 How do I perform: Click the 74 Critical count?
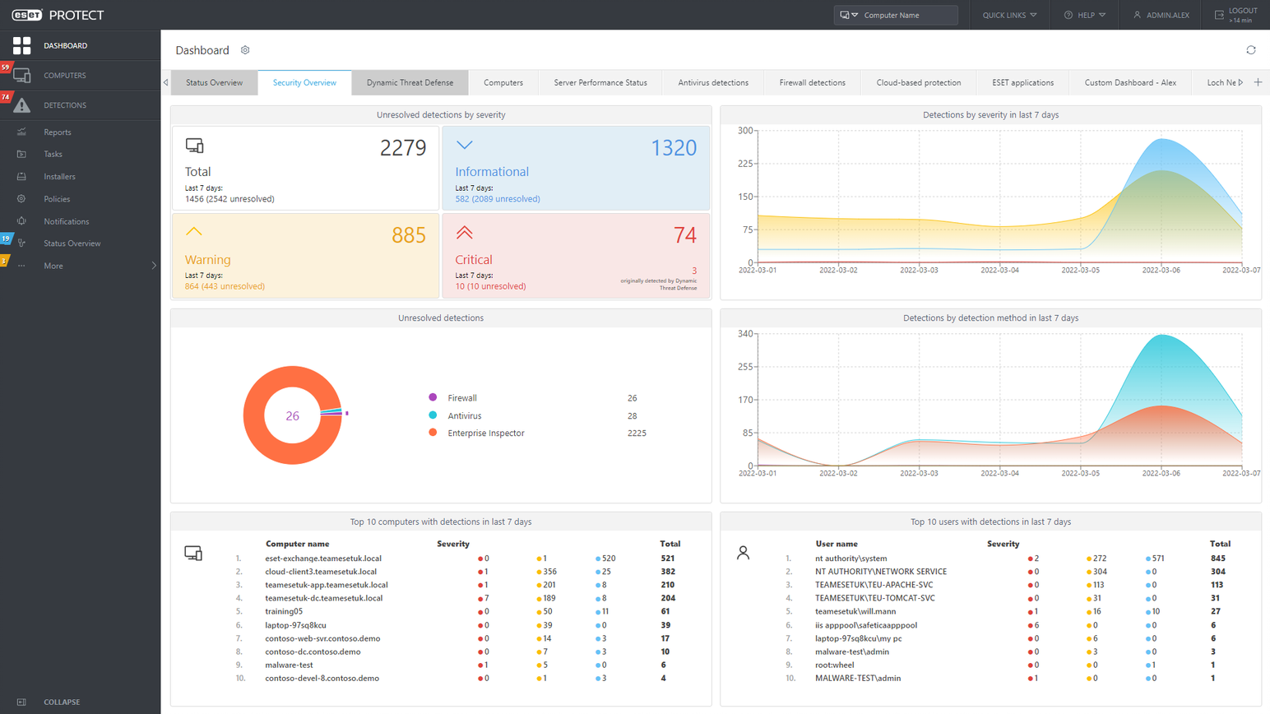coord(685,235)
